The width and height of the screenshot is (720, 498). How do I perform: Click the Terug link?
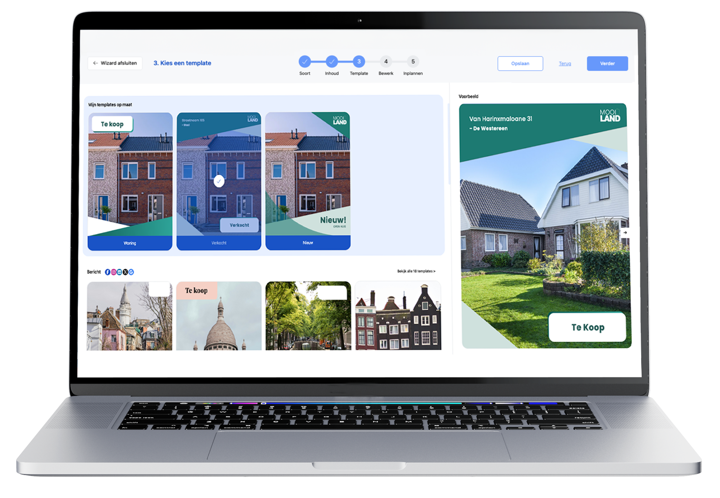(565, 64)
